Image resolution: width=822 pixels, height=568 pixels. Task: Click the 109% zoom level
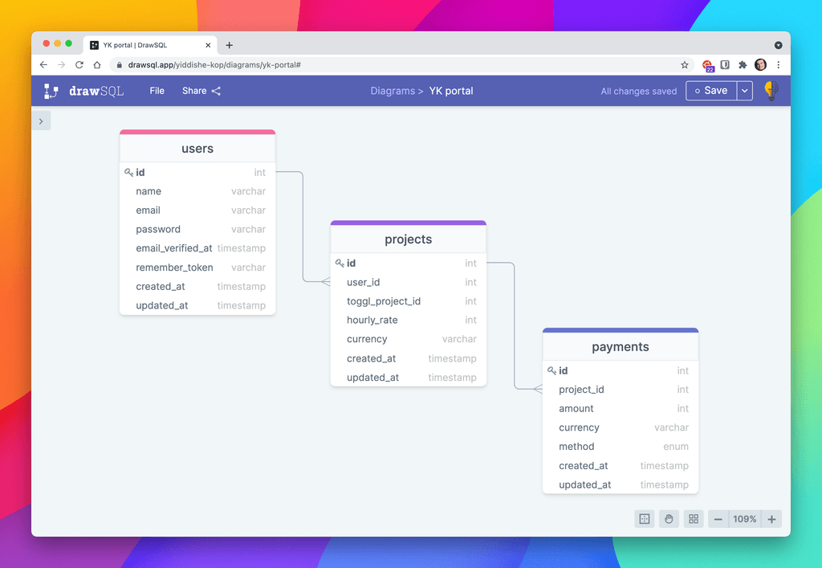click(744, 519)
